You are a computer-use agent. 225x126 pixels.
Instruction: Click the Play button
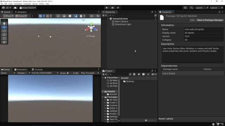click(107, 8)
